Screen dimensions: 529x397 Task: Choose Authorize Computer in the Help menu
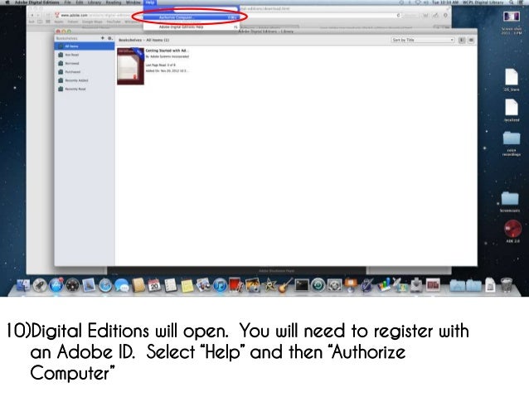coord(192,17)
